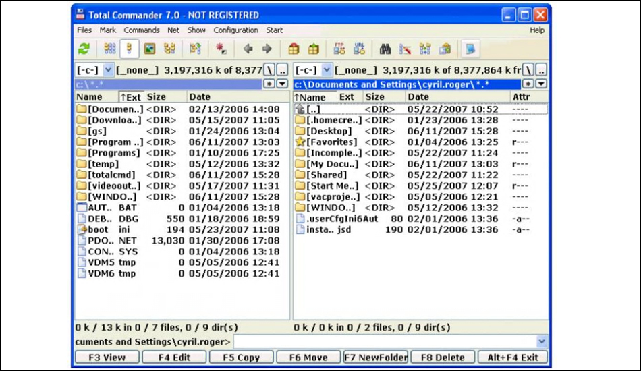The width and height of the screenshot is (641, 371).
Task: Click the right panel path title bar
Action: (x=407, y=84)
